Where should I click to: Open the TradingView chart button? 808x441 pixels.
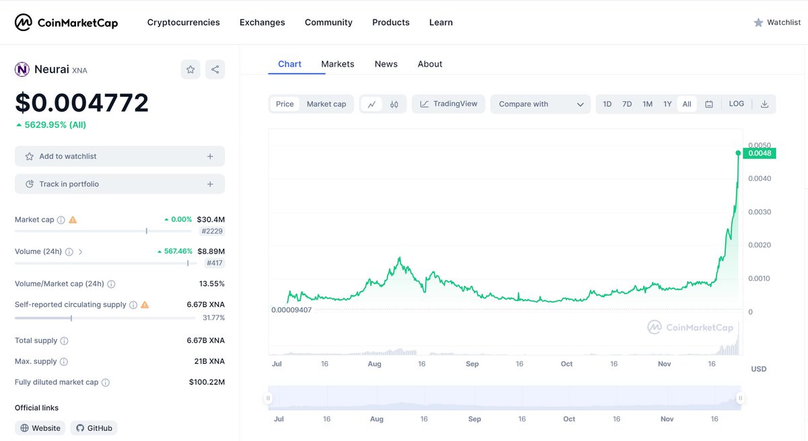click(x=448, y=104)
